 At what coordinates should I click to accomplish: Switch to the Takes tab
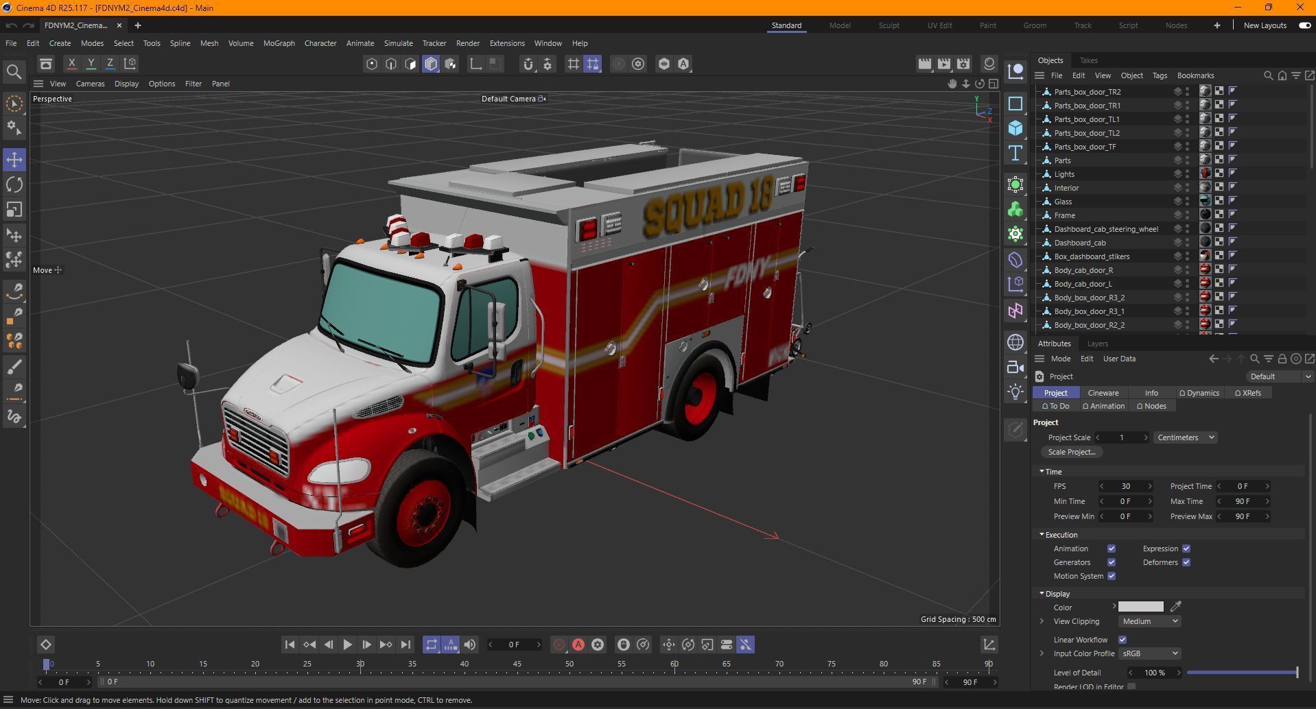click(x=1088, y=60)
